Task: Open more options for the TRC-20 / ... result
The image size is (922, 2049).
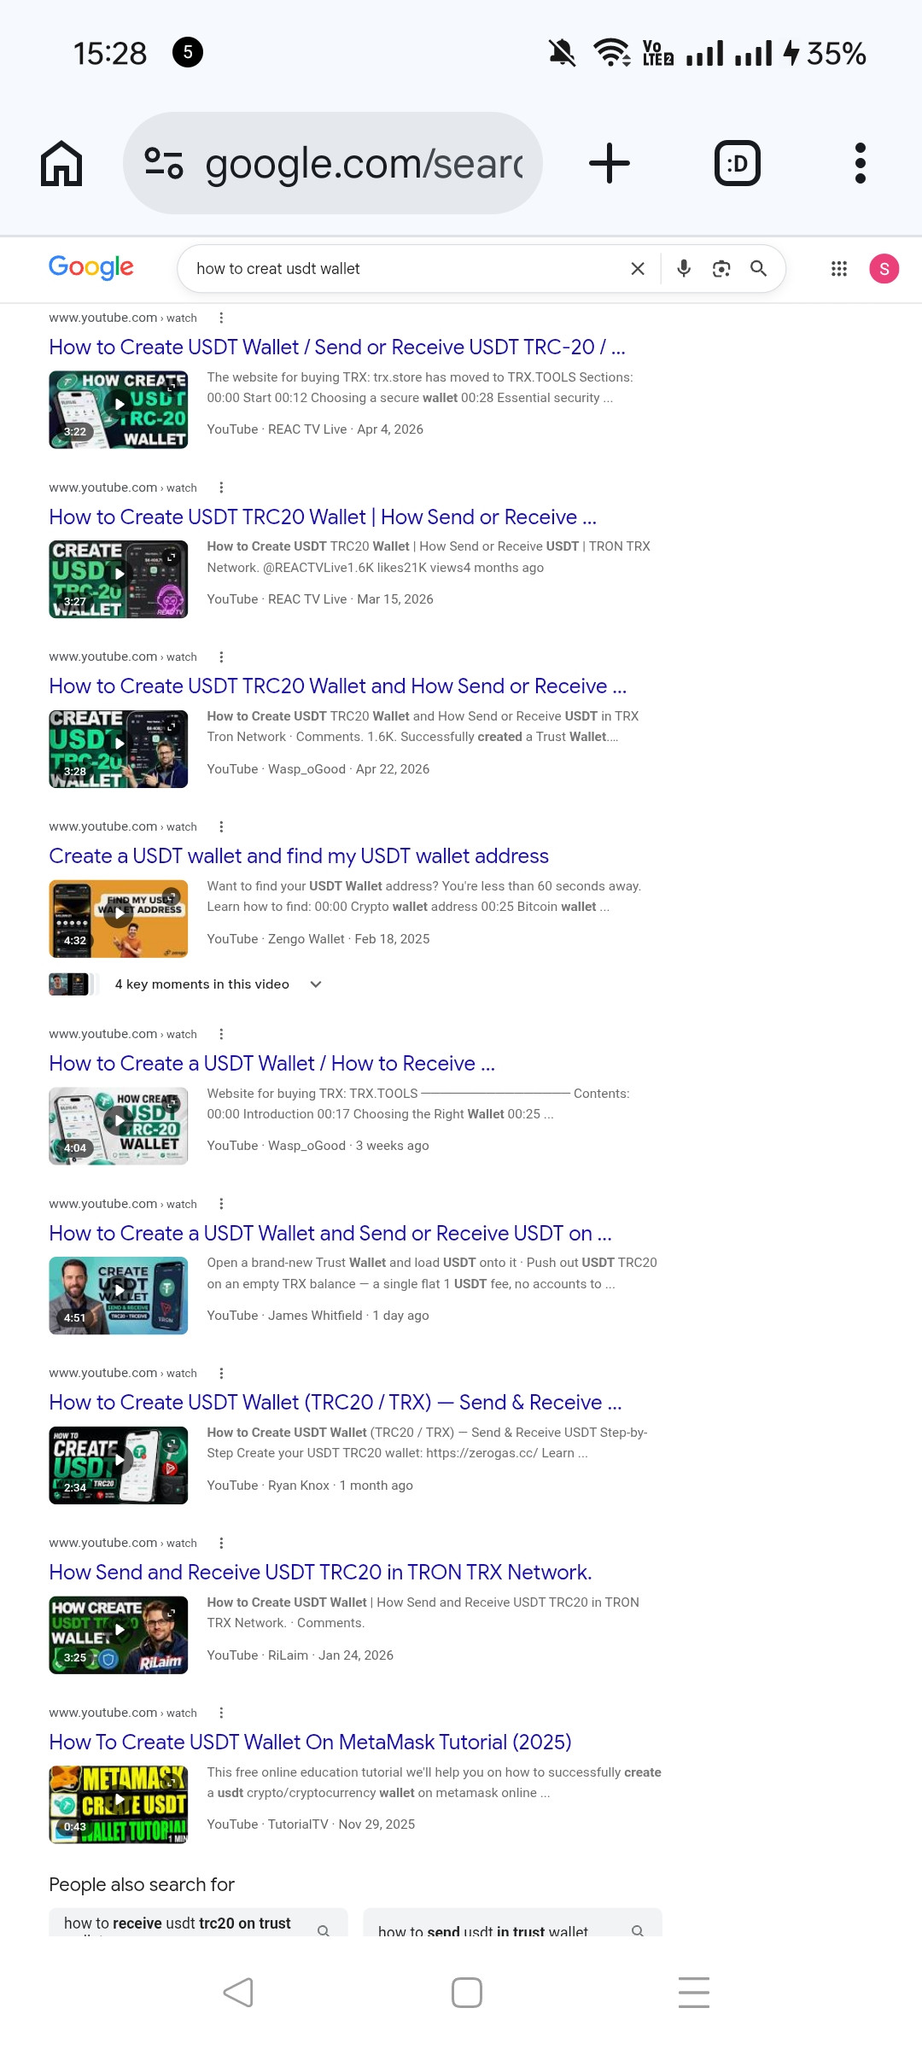Action: (x=221, y=318)
